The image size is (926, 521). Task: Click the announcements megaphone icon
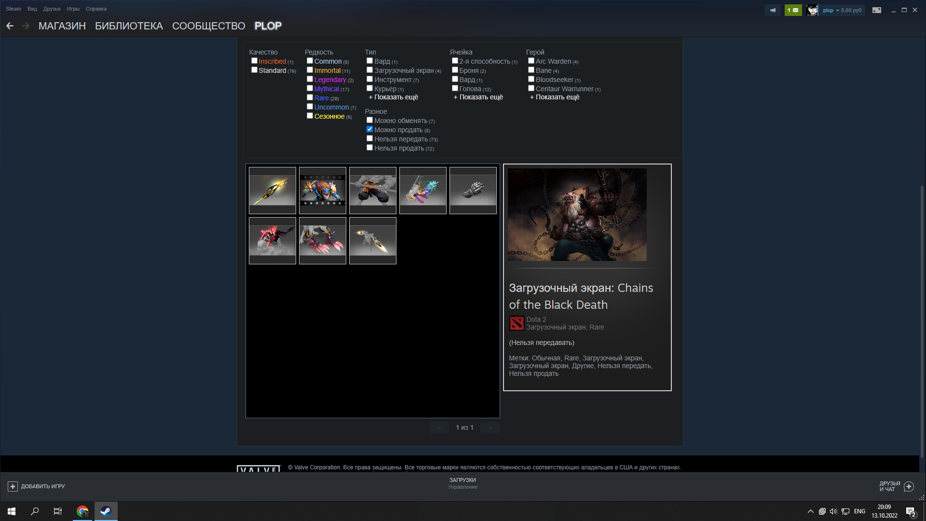pos(773,10)
